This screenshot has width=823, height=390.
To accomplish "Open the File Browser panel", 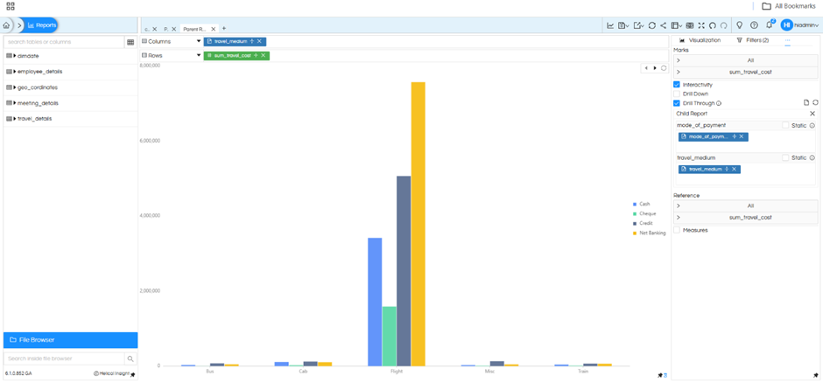I will click(x=70, y=339).
